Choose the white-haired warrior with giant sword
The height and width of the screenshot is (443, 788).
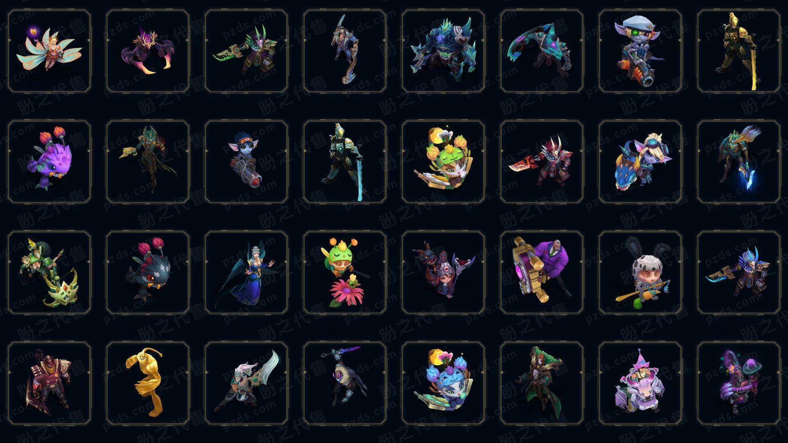pos(246,383)
